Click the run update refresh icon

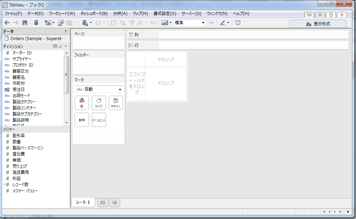coord(98,23)
